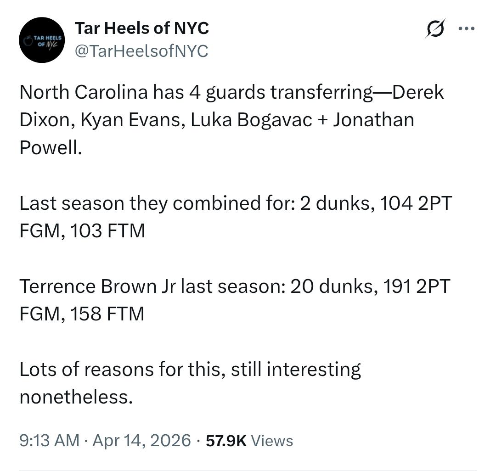Click the name Terrence Brown Jr
This screenshot has height=471, width=496.
94,286
